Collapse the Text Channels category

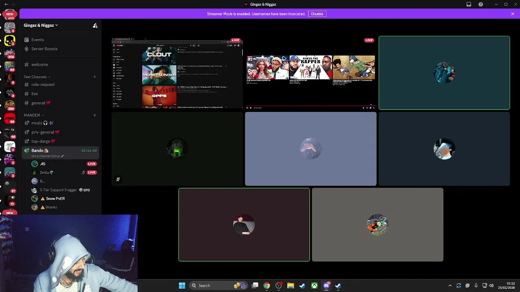(x=37, y=77)
